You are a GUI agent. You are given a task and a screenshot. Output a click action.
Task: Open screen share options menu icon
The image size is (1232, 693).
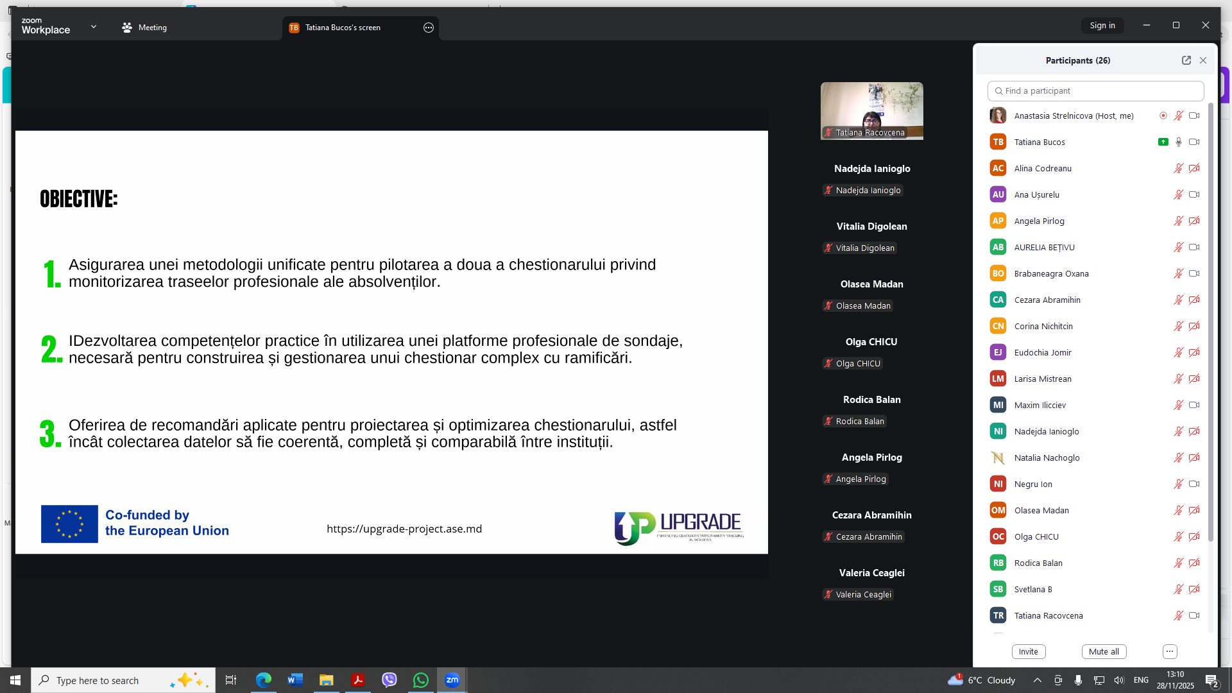coord(429,28)
